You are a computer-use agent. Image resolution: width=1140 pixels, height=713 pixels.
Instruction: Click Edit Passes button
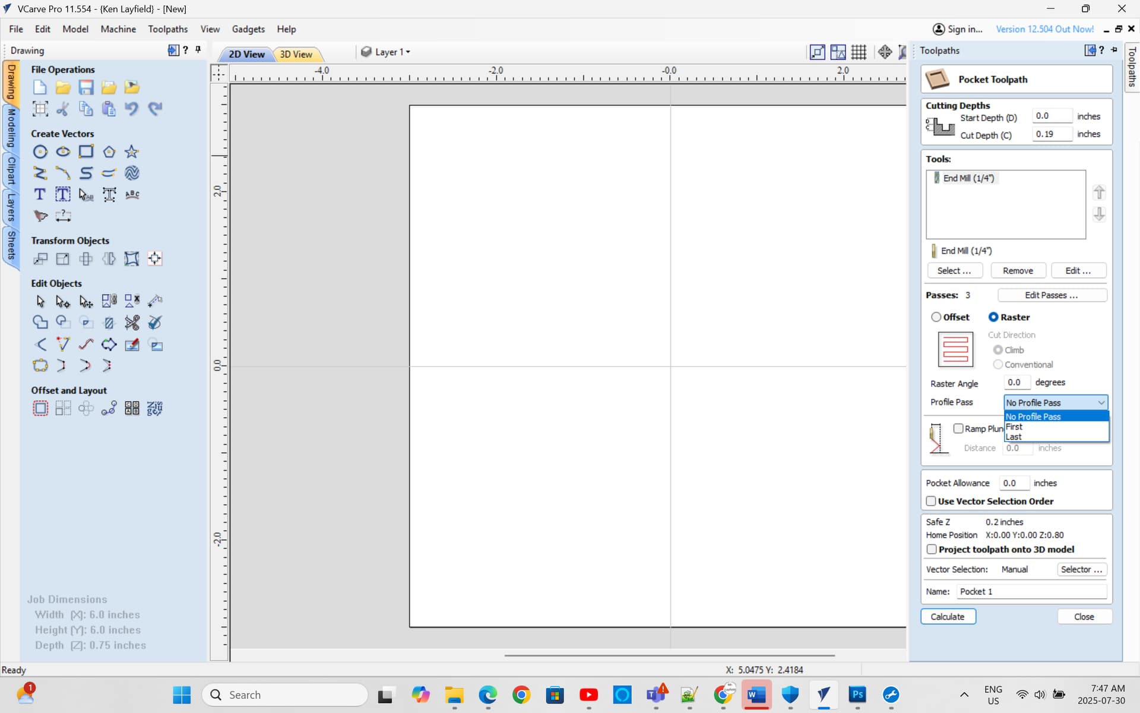(1052, 295)
